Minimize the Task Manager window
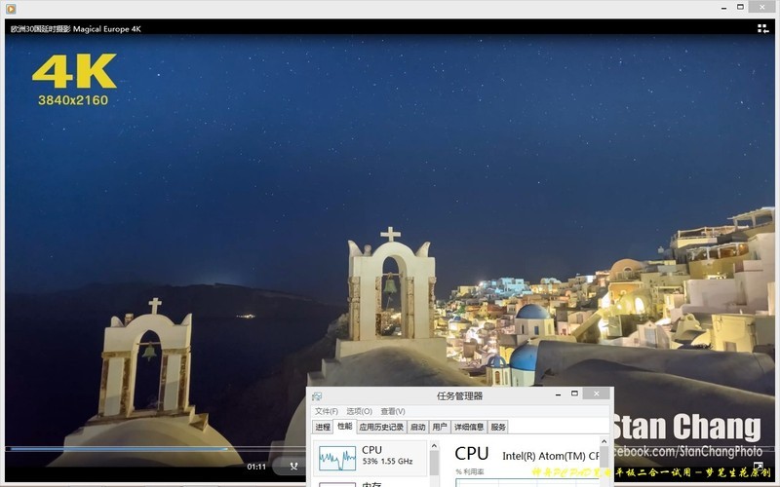The width and height of the screenshot is (780, 487). coord(558,394)
